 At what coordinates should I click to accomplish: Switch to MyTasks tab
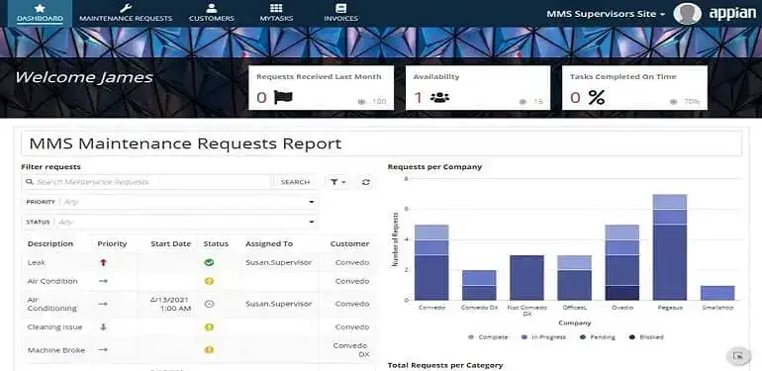[x=276, y=13]
